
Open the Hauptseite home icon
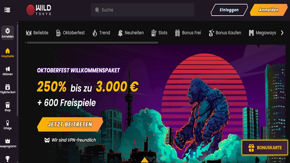[8, 51]
